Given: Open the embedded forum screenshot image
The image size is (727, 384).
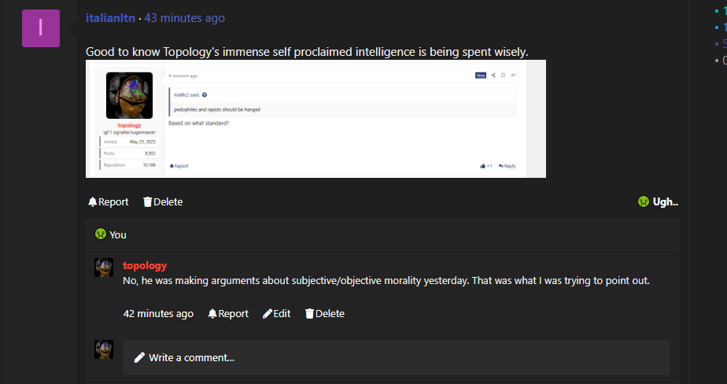Looking at the screenshot, I should pyautogui.click(x=304, y=119).
